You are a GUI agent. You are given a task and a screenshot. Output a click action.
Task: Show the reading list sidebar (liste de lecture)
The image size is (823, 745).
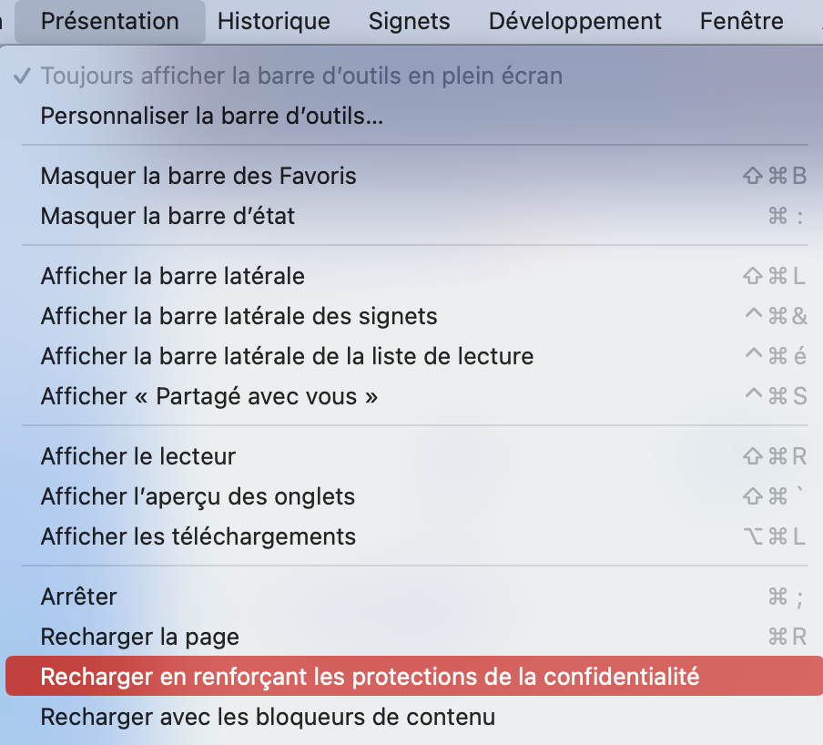(x=287, y=356)
